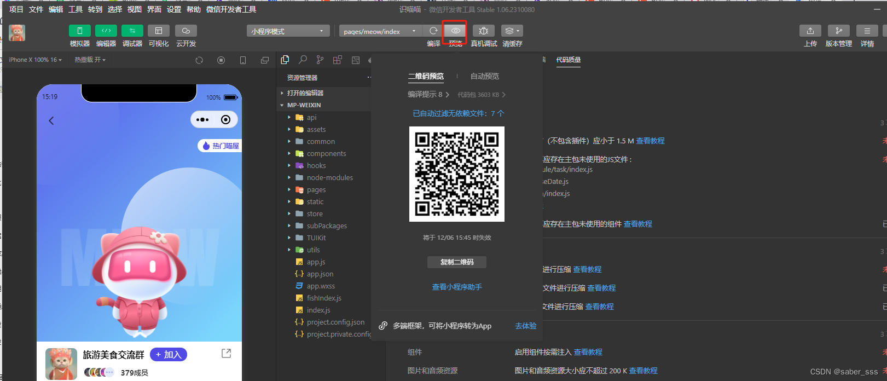The height and width of the screenshot is (381, 887).
Task: Open the 详情 details icon
Action: (x=867, y=31)
